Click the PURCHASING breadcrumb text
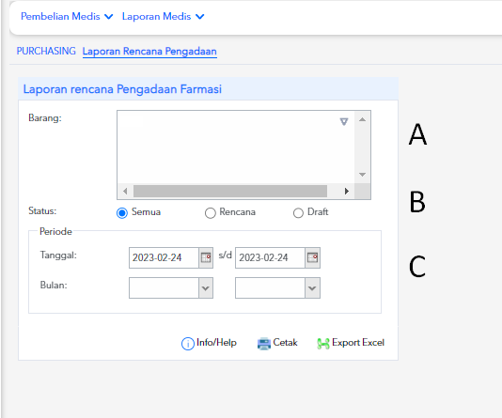This screenshot has width=502, height=418. click(46, 51)
